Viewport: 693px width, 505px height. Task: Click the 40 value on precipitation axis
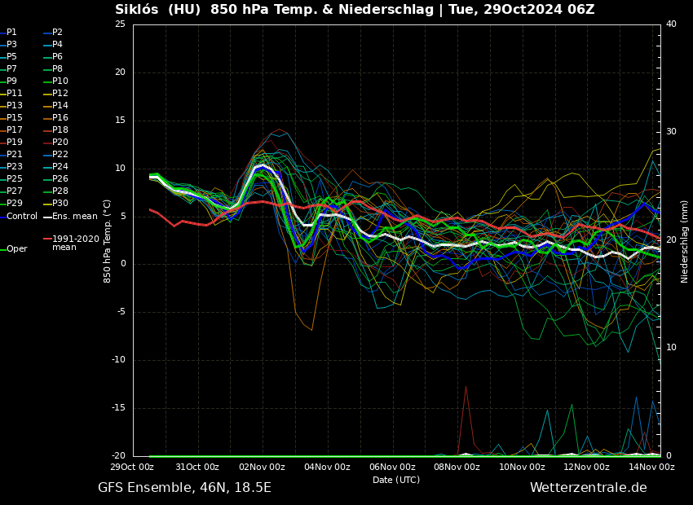tap(671, 24)
